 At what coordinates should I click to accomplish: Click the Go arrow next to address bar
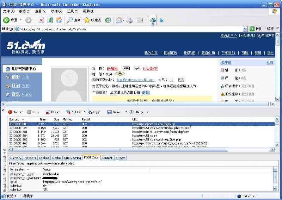pos(252,29)
